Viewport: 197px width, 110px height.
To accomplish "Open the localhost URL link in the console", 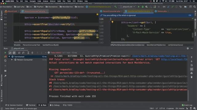I will click(174, 59).
